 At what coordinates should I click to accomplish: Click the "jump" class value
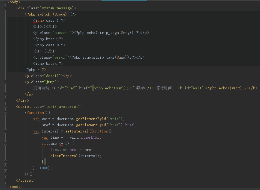50,82
